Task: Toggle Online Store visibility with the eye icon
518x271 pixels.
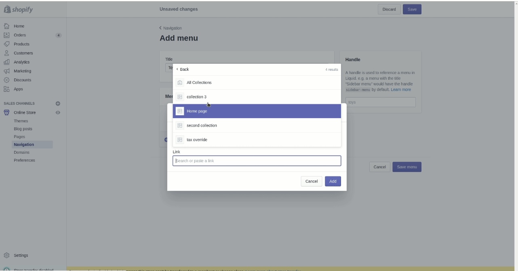Action: [57, 112]
